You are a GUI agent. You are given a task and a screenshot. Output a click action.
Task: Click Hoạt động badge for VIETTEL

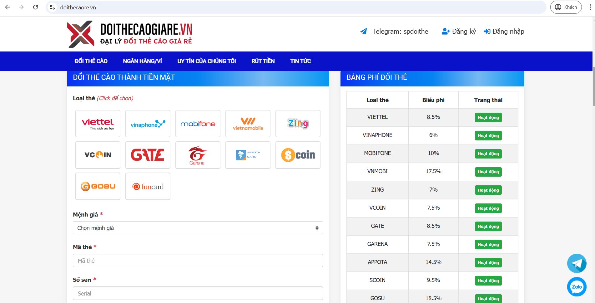(488, 118)
